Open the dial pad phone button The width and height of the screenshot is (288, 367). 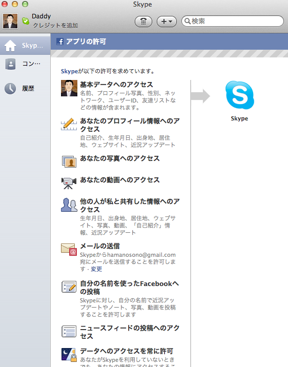click(143, 22)
